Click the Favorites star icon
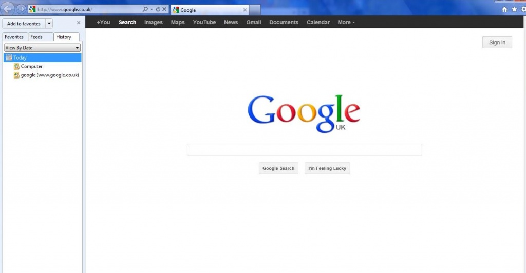The height and width of the screenshot is (273, 526). [x=514, y=9]
